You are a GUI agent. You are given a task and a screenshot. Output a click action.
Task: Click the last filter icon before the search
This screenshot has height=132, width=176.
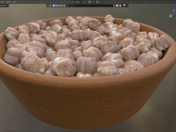(65, 5)
